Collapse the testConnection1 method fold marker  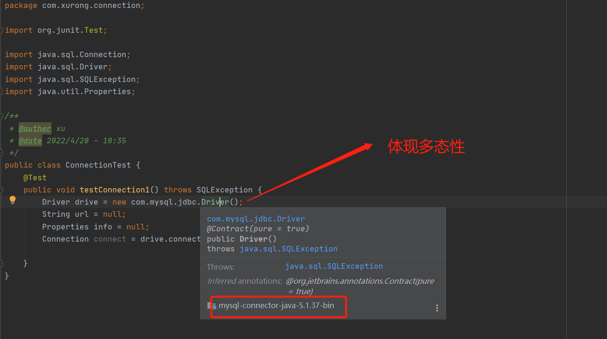[2, 190]
